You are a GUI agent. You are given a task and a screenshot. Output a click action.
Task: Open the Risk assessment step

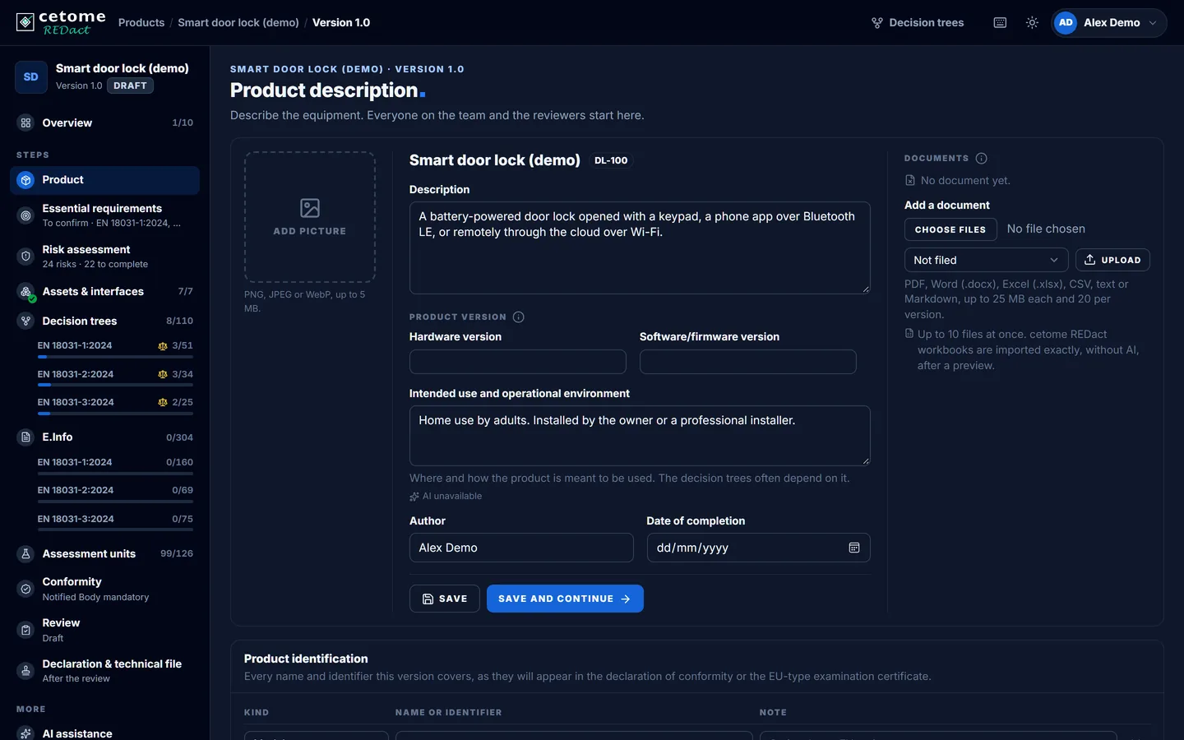click(104, 257)
